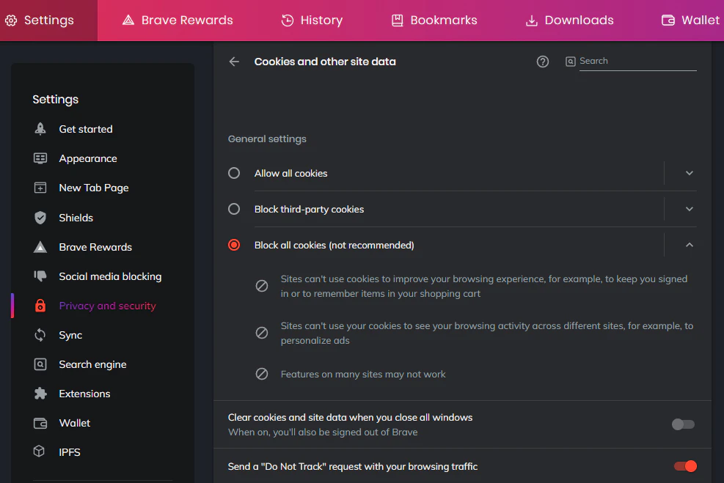Screen dimensions: 724x483
Task: Click the 'General settings' section heading
Action: [x=267, y=139]
